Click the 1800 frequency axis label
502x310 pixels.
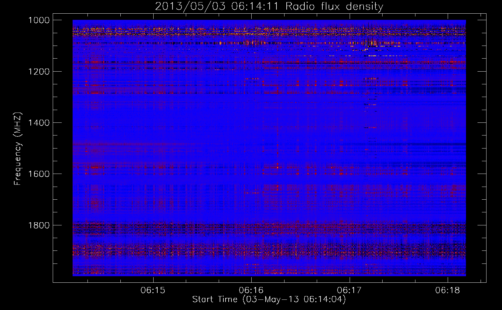[x=39, y=225]
